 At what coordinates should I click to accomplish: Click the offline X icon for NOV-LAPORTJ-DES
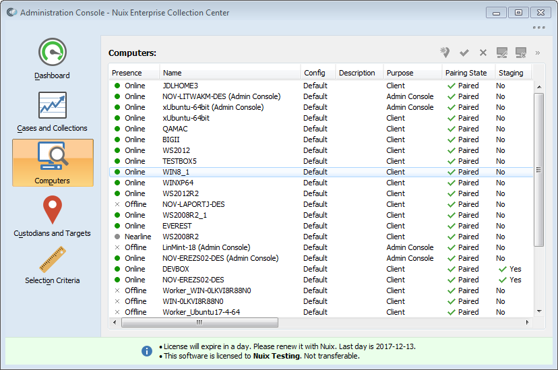point(117,204)
